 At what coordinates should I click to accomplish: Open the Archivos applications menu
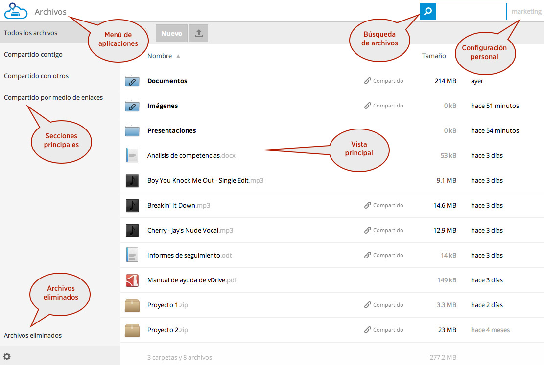click(50, 12)
